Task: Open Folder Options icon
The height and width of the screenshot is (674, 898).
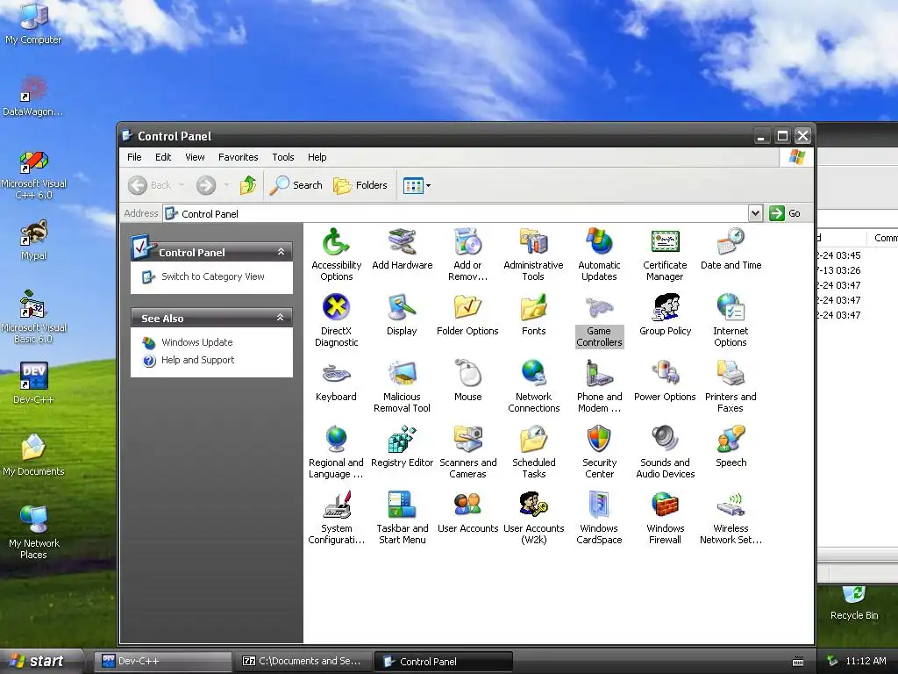Action: click(468, 315)
